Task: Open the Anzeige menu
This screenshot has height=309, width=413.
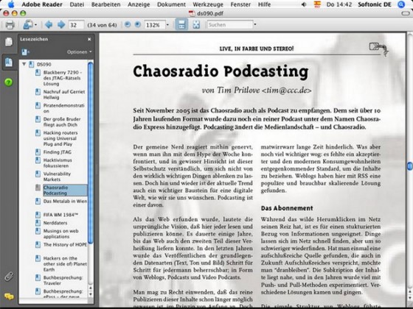Action: pyautogui.click(x=139, y=4)
